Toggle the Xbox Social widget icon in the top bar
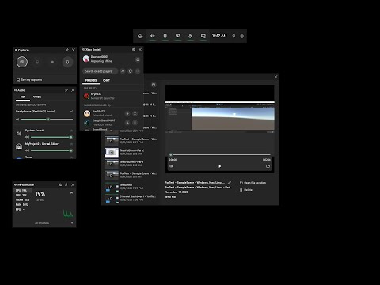 [x=191, y=36]
